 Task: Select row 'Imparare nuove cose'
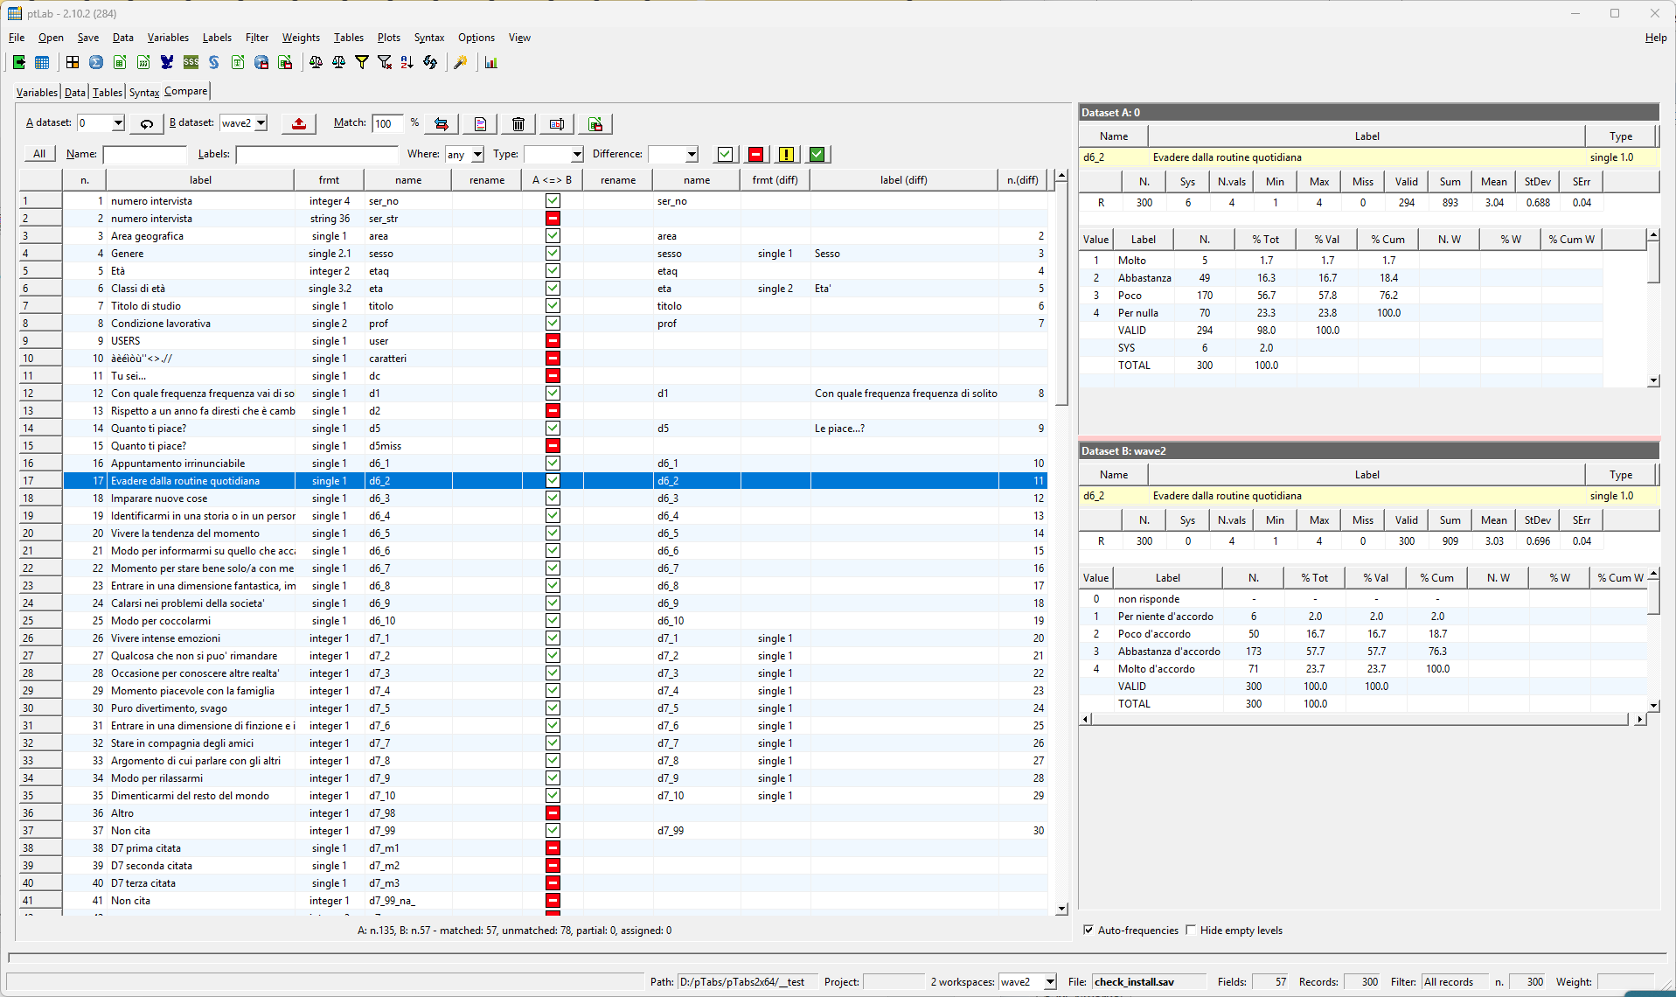[555, 498]
